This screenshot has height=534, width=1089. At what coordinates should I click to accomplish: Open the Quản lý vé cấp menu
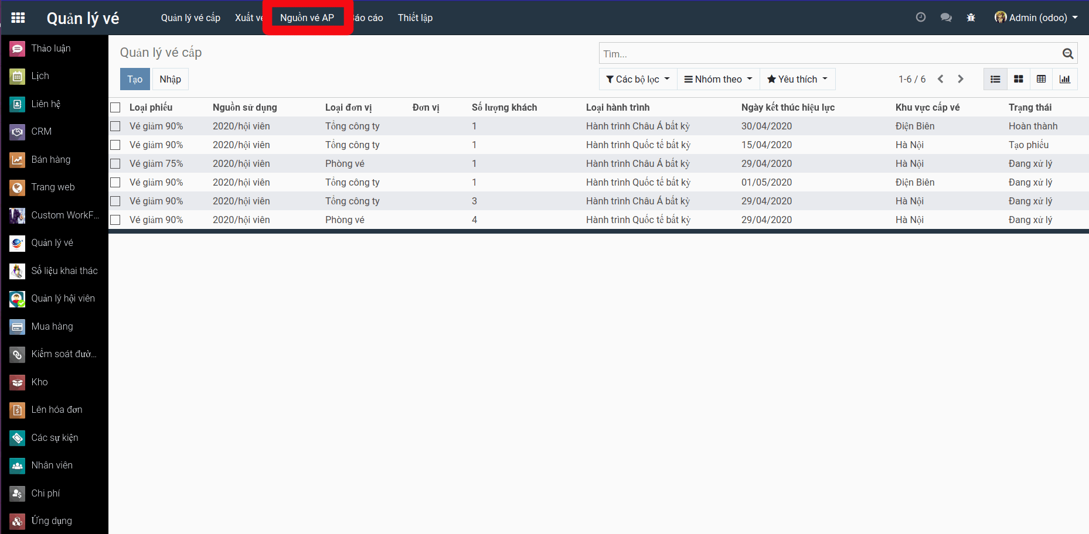click(x=190, y=18)
